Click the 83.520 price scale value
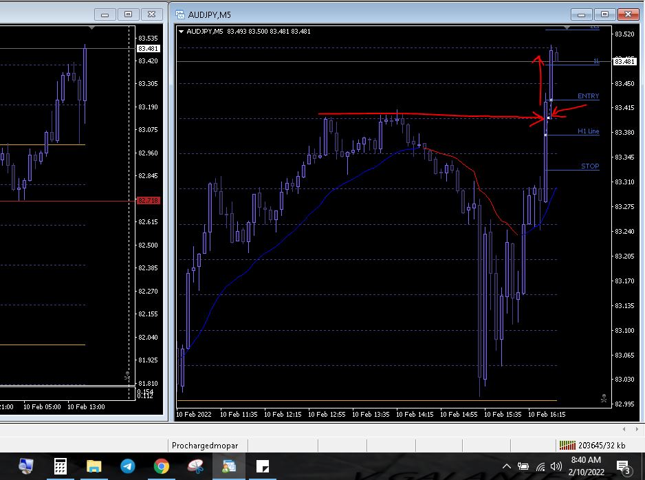This screenshot has height=480, width=645. 624,34
